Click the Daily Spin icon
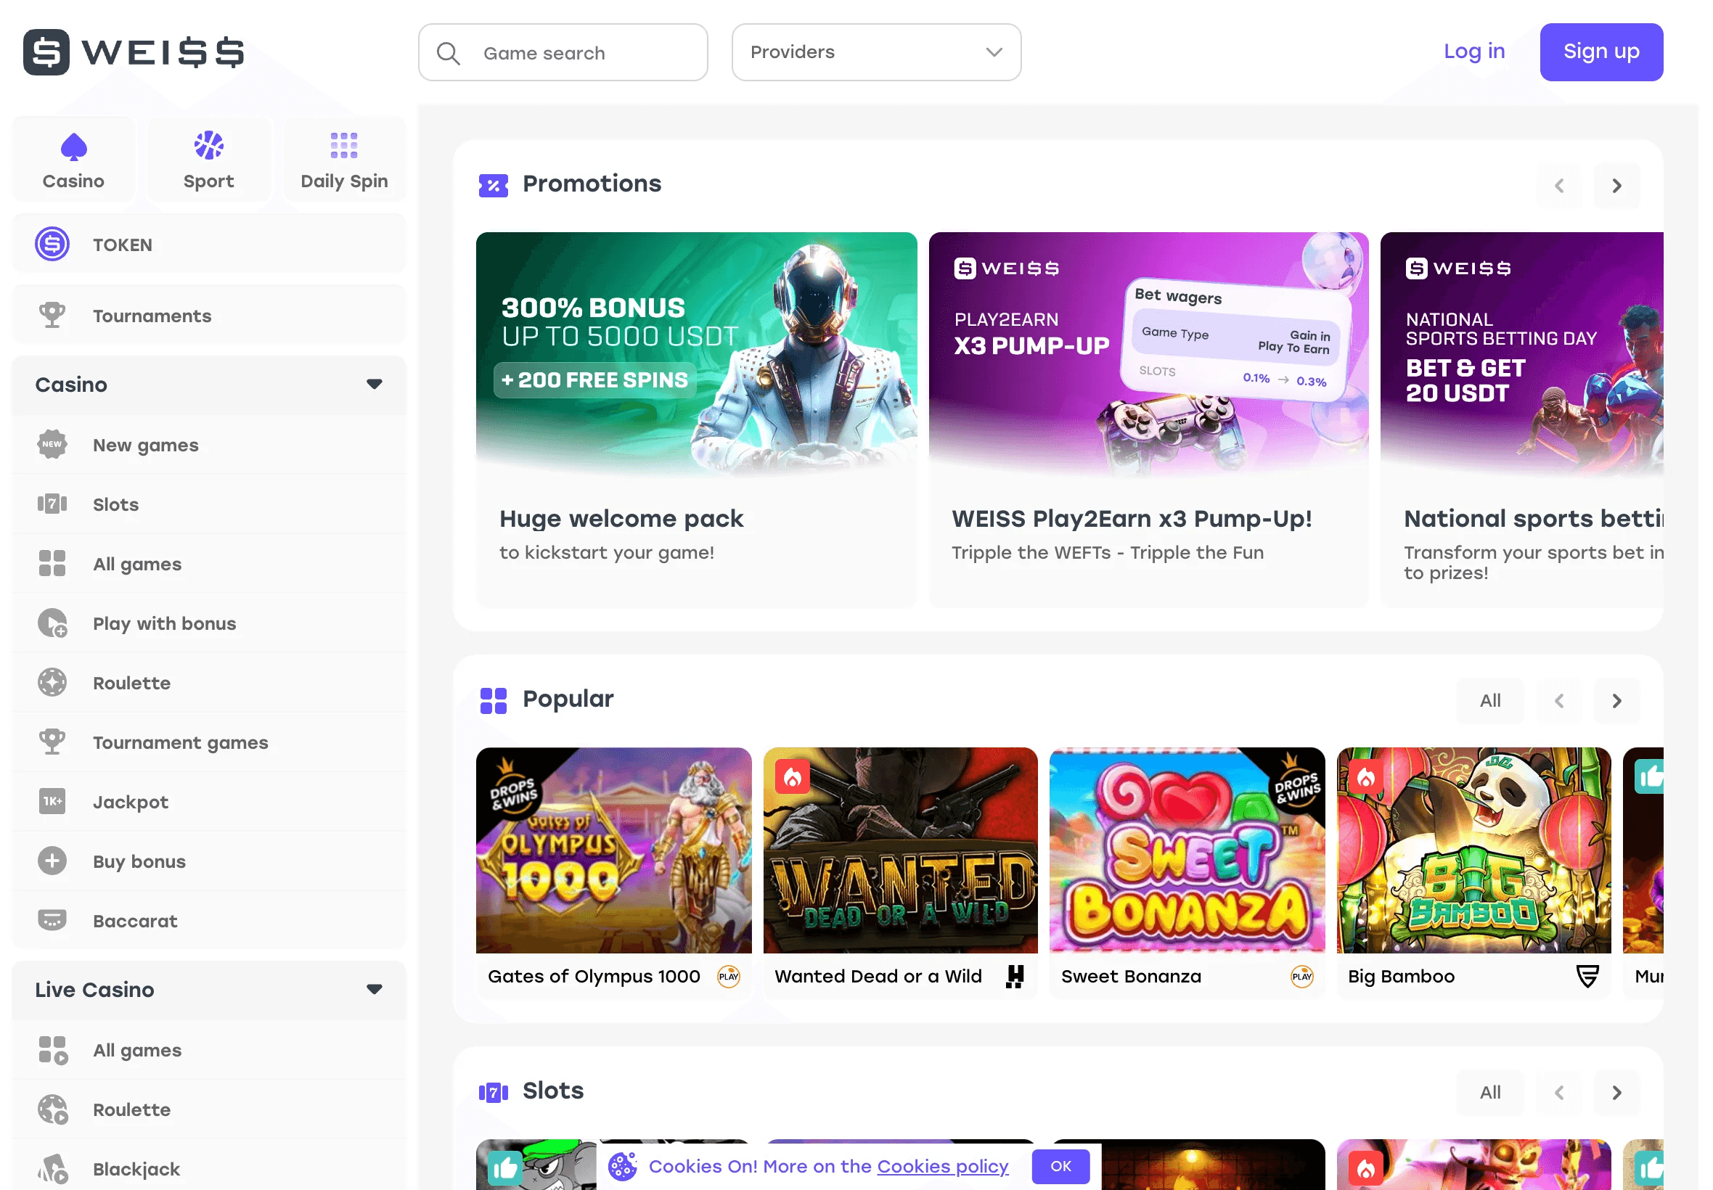 point(343,146)
